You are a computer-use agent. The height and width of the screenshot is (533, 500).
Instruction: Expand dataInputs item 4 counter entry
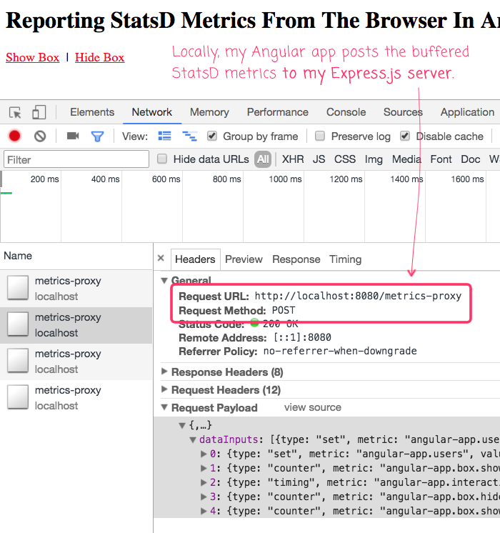(204, 511)
